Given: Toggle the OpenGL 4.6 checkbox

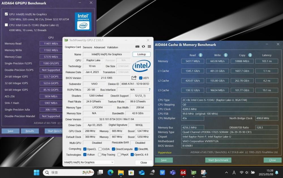Looking at the screenshot, I should point(132,155).
